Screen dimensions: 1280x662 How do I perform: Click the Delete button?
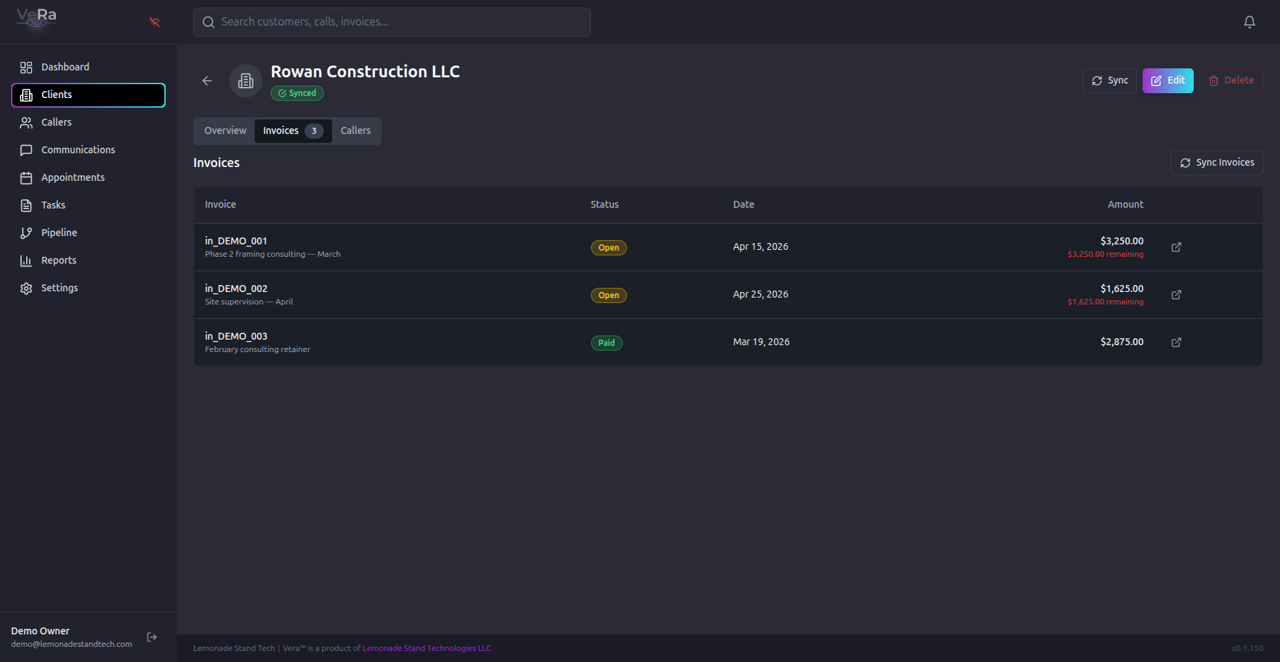tap(1231, 81)
